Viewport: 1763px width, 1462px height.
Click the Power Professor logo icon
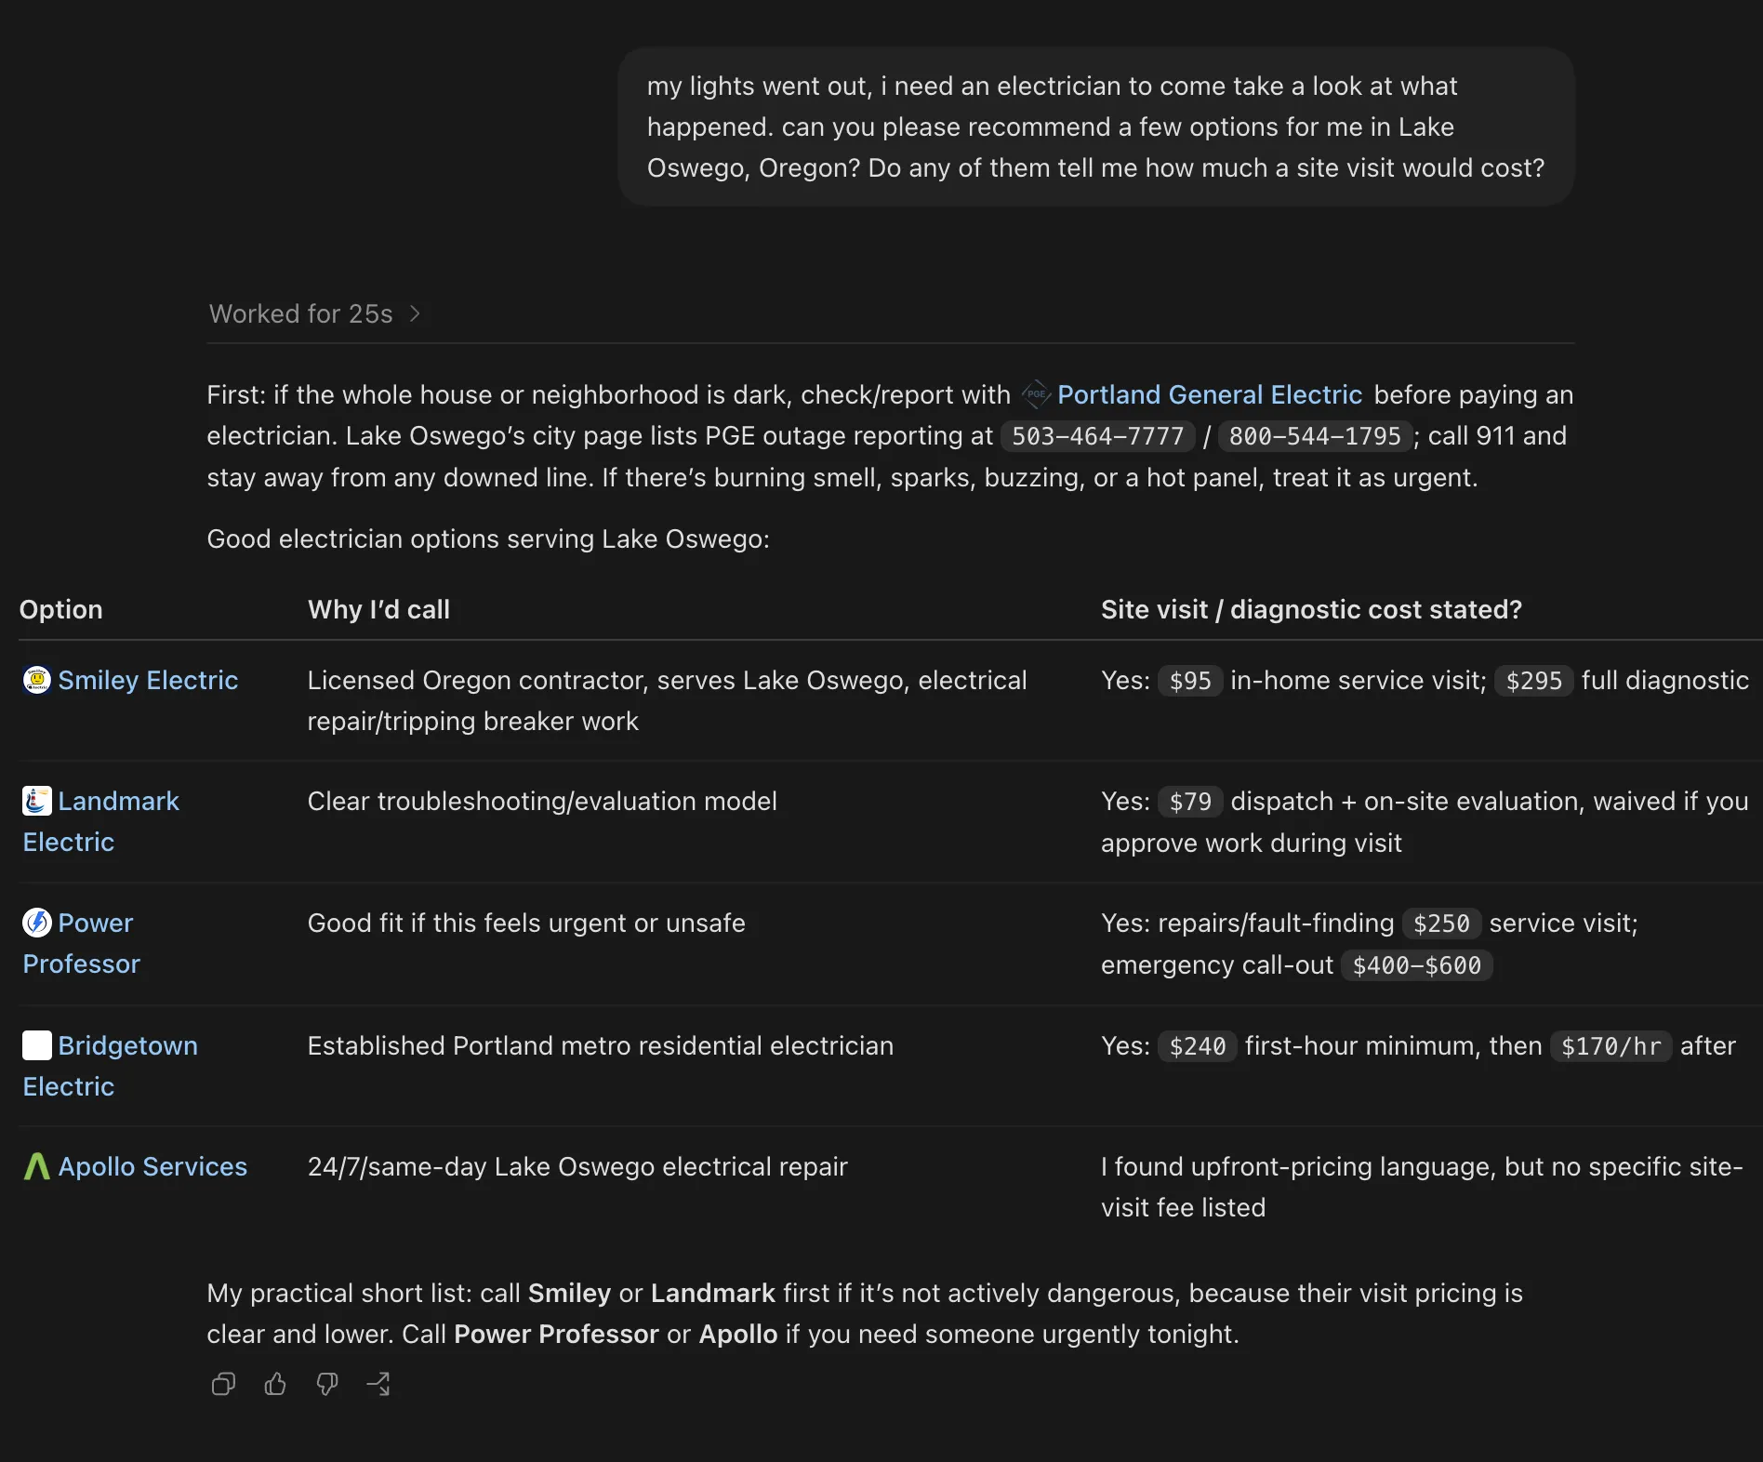pos(37,923)
